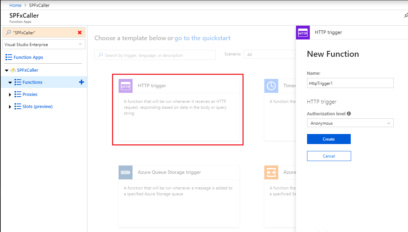Viewport: 408px width, 232px height.
Task: Click the Azure Queue Storage envelope icon
Action: point(125,172)
